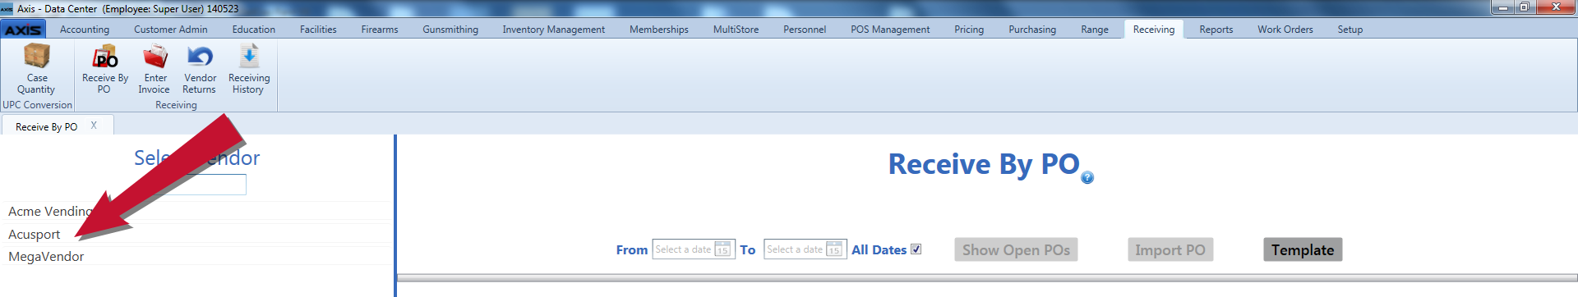The image size is (1578, 297).
Task: Close the Receive By PO document tab
Action: click(x=94, y=126)
